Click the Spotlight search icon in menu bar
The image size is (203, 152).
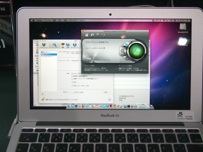(187, 21)
